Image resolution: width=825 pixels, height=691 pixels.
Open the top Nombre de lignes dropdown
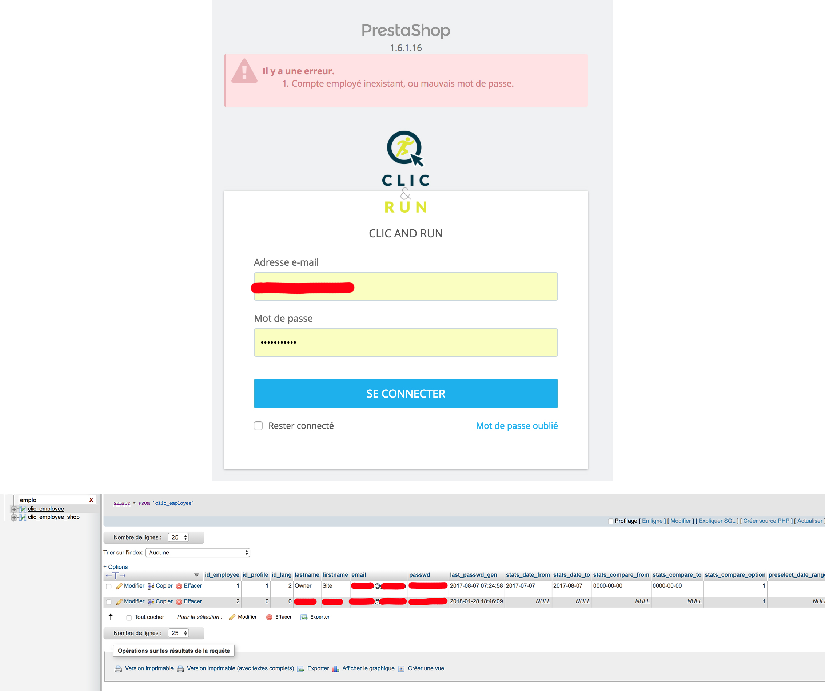(x=178, y=537)
